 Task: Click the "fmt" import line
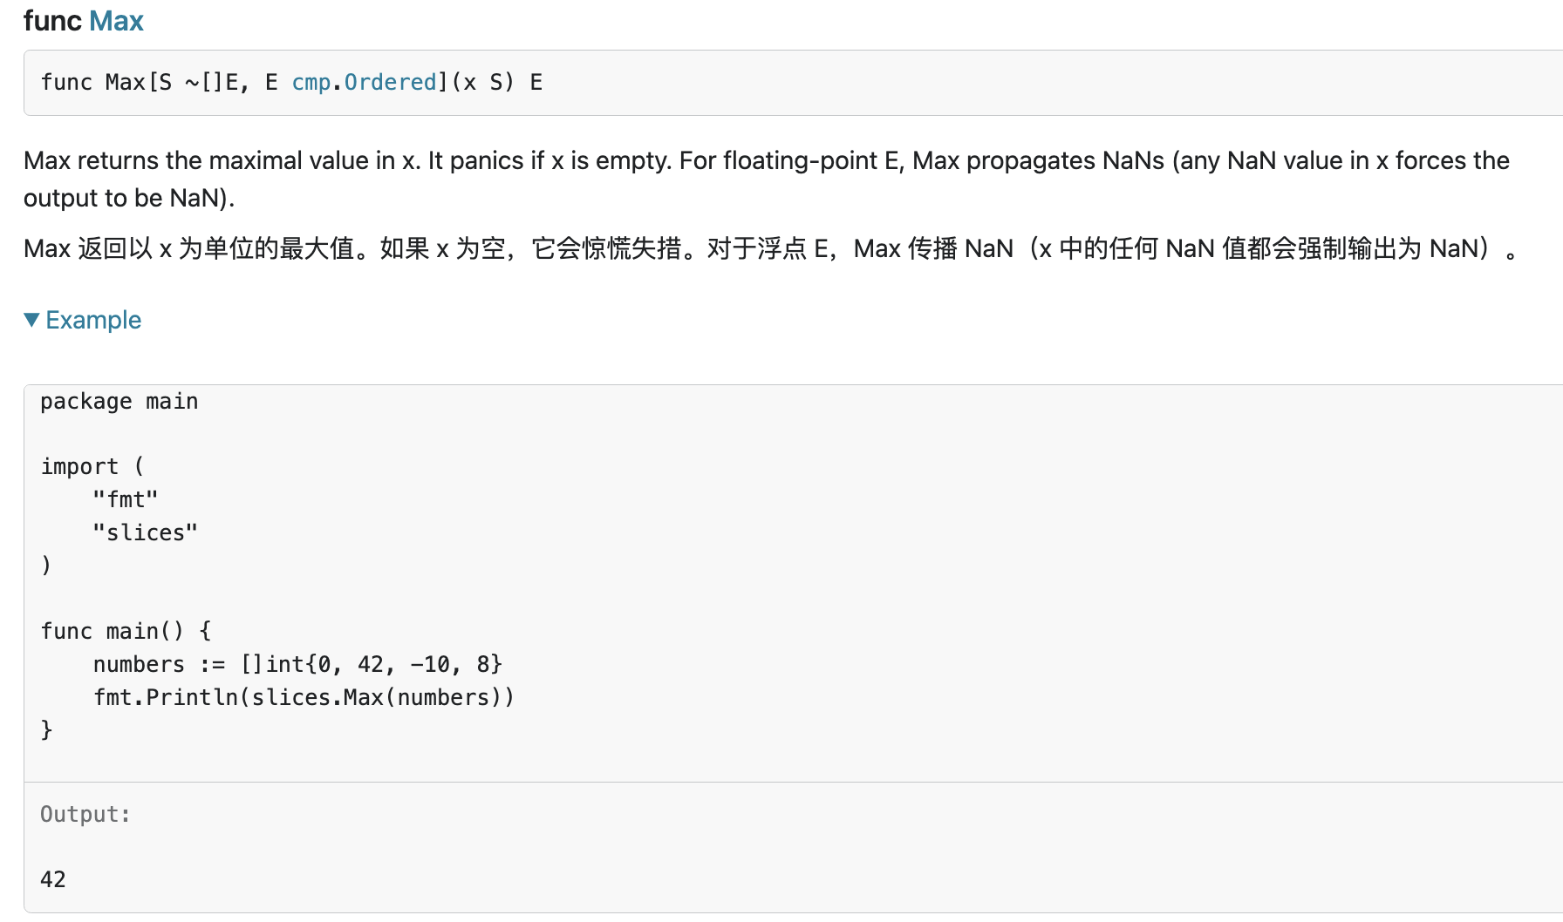(x=126, y=500)
